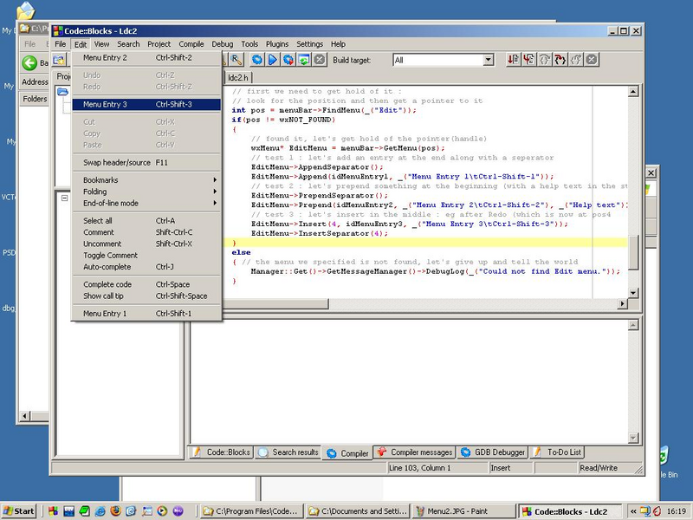The image size is (693, 520).
Task: Switch to Menu2.JPG - Paint taskbar button
Action: [x=463, y=511]
